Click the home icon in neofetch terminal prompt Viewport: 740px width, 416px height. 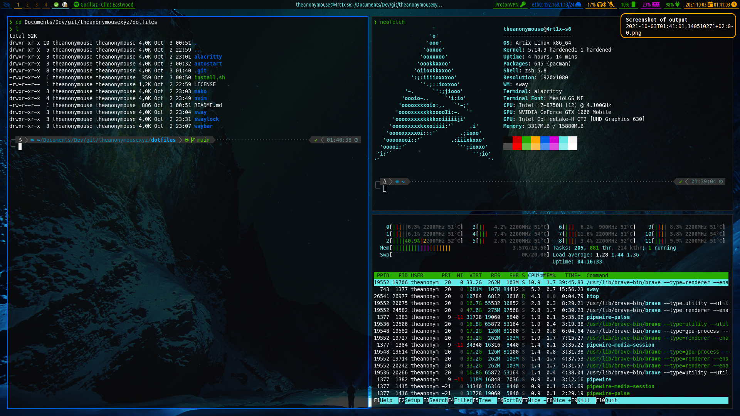(397, 181)
